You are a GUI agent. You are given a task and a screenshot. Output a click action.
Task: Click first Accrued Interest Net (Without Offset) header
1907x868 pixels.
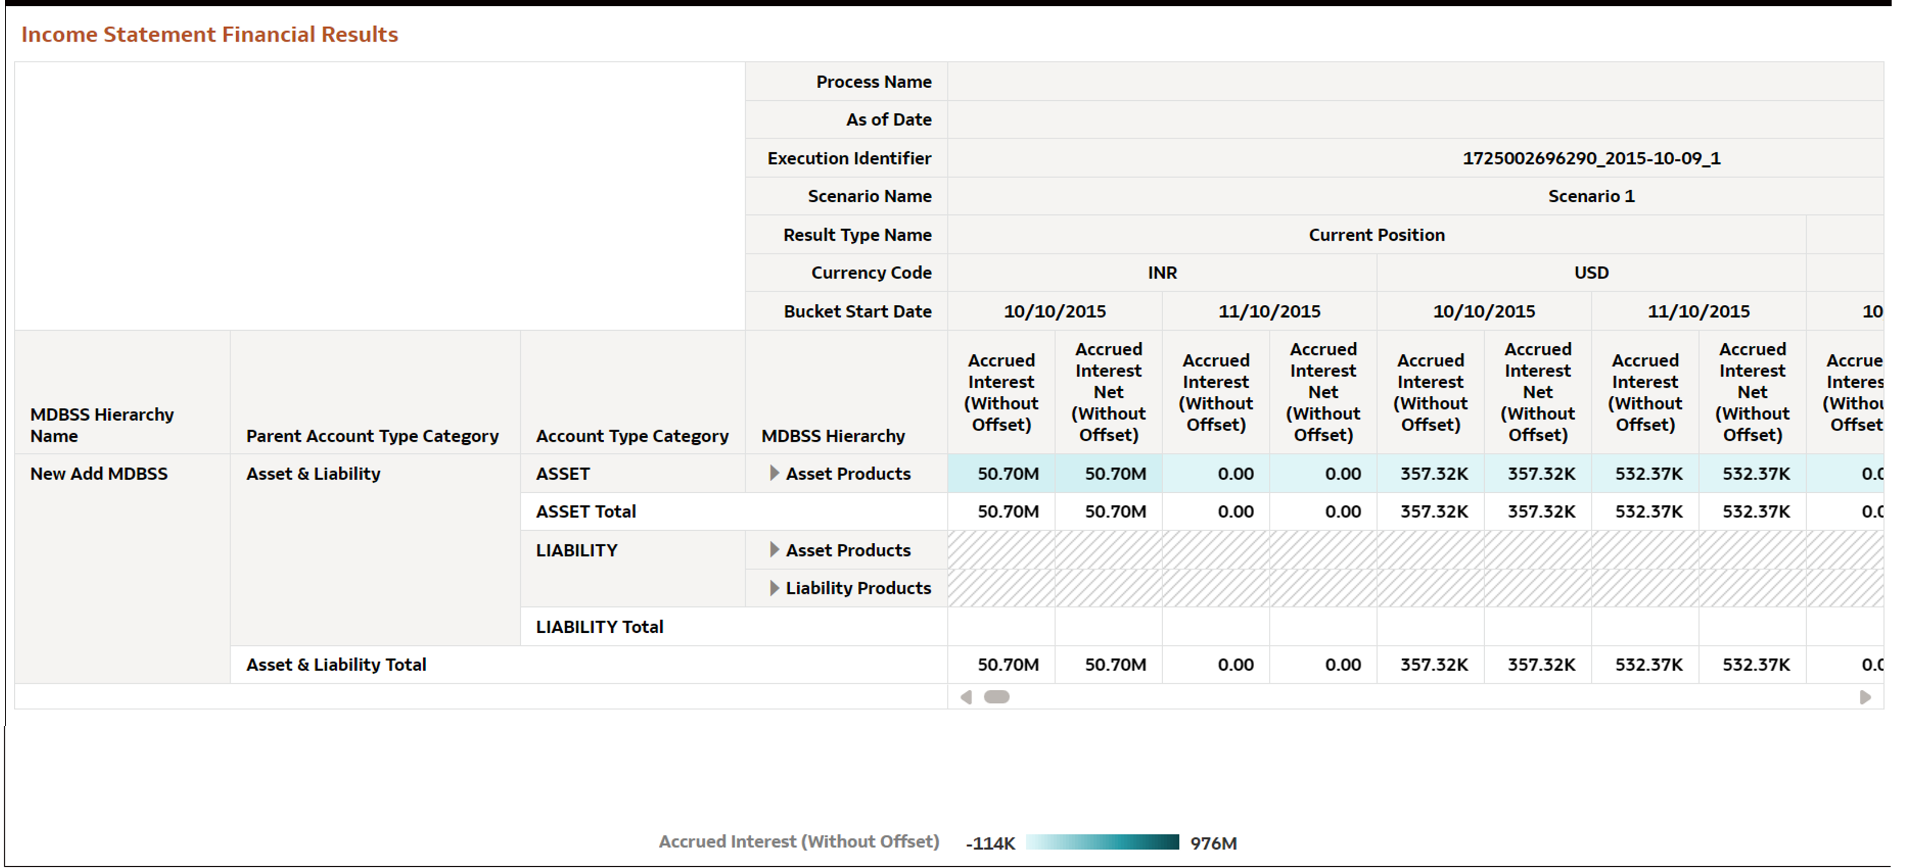tap(1109, 392)
